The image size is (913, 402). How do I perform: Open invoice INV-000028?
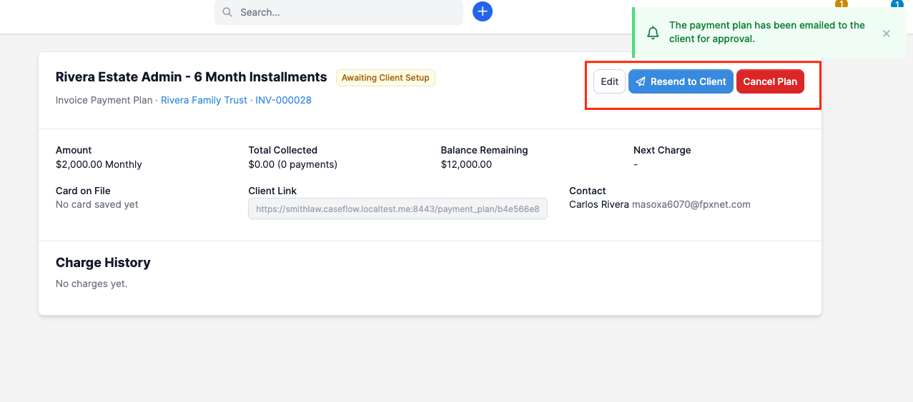tap(283, 100)
